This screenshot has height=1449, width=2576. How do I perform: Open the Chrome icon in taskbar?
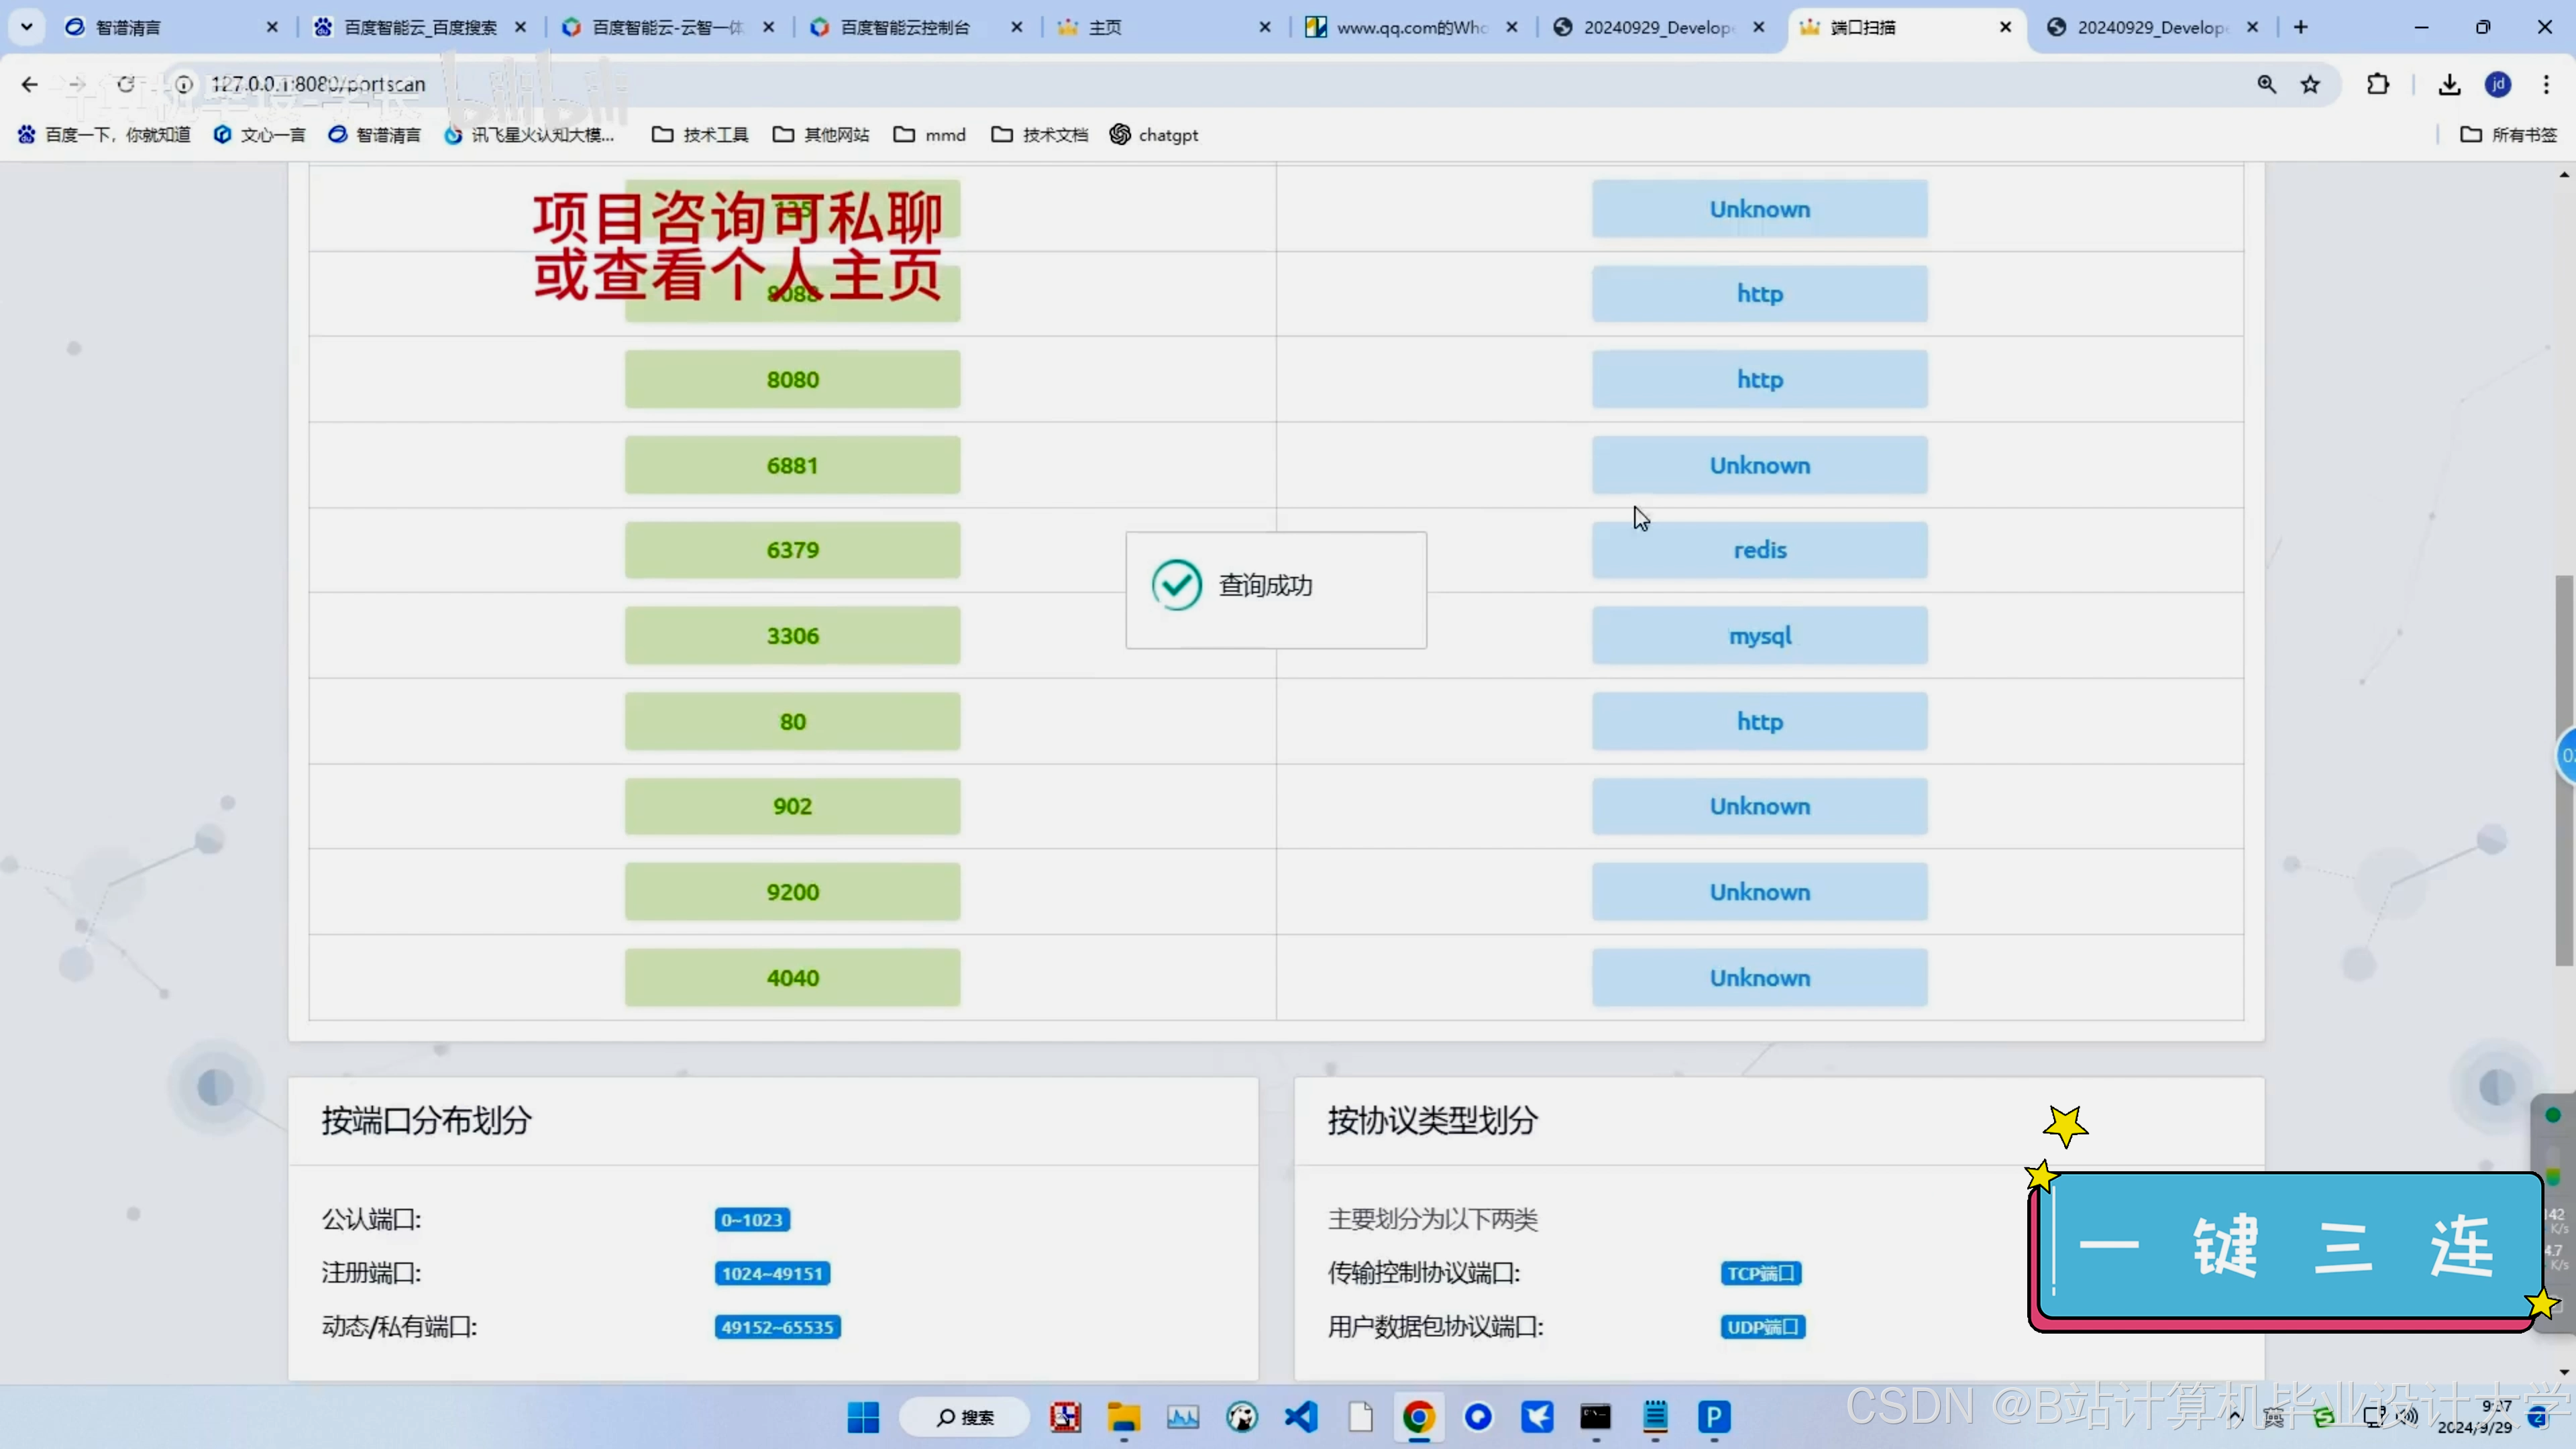coord(1418,1417)
